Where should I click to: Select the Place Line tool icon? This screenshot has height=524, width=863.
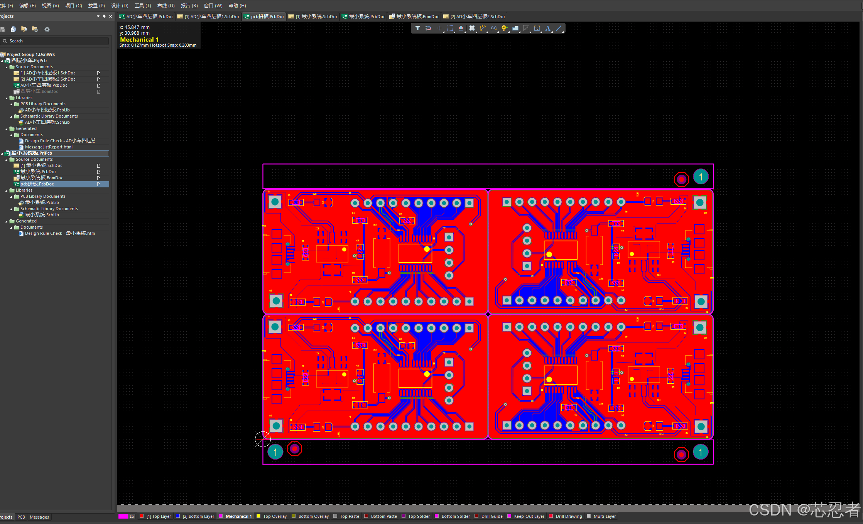[559, 28]
